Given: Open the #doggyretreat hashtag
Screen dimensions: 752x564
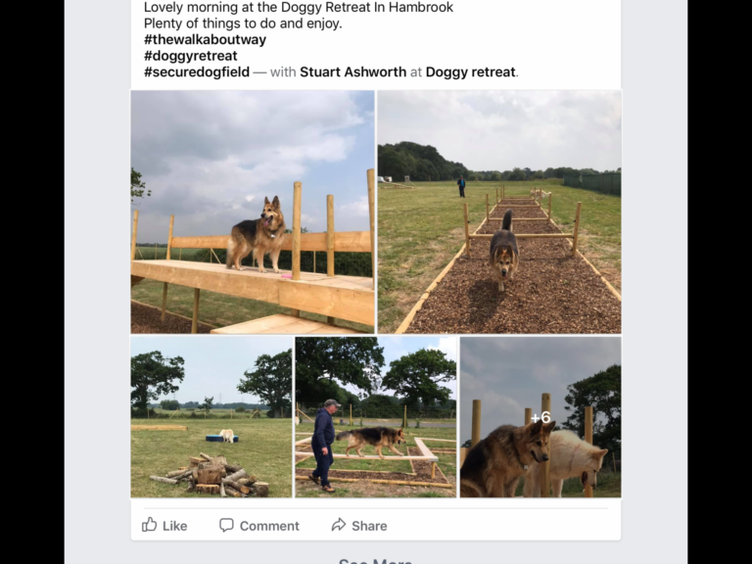Looking at the screenshot, I should (189, 56).
